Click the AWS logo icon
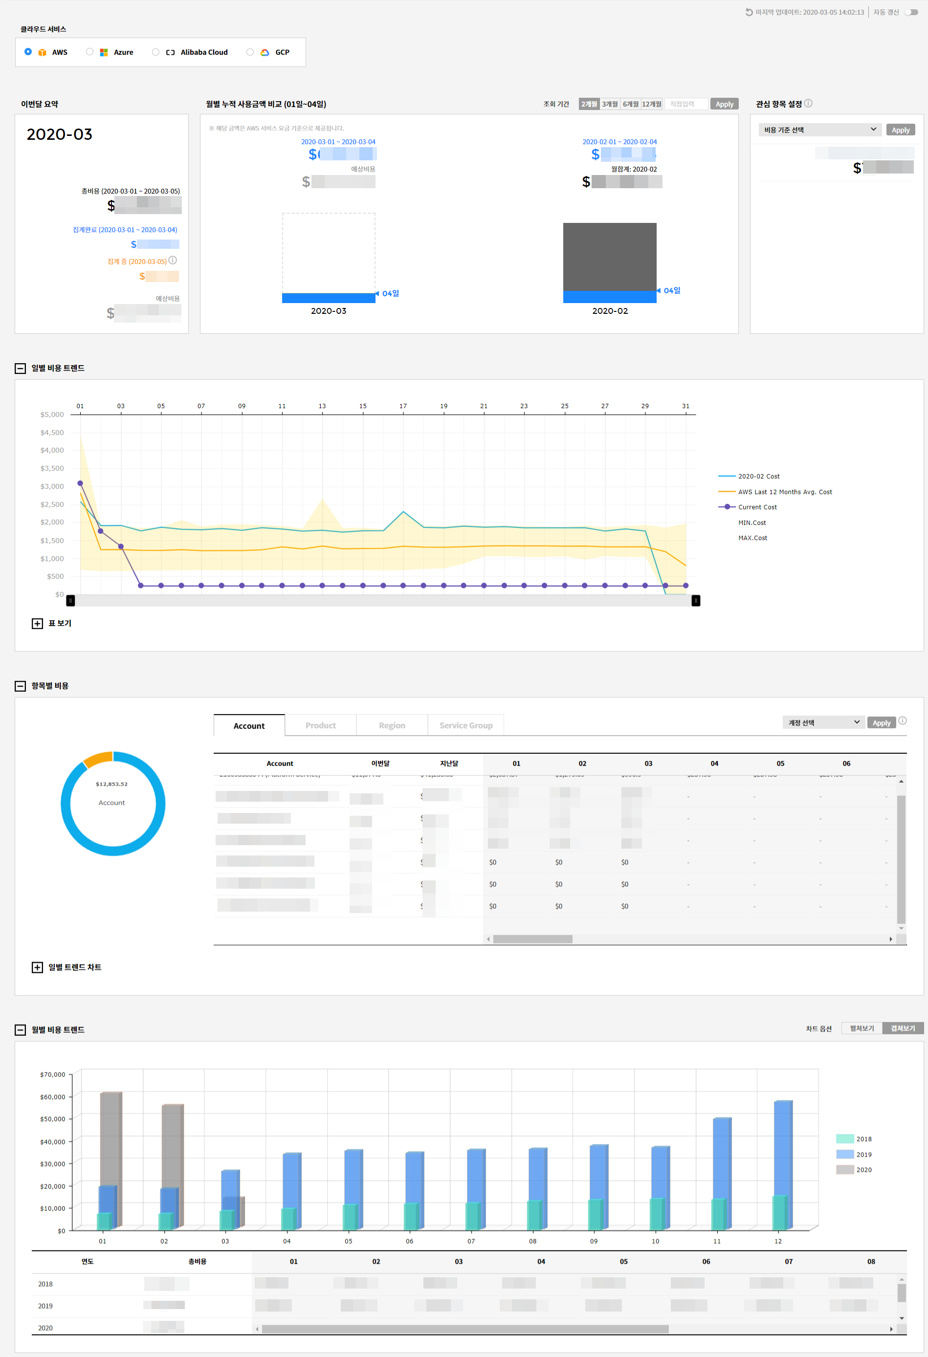 42,53
